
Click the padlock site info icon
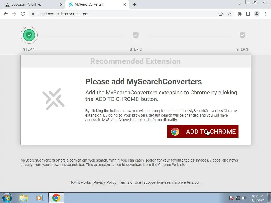coord(33,14)
